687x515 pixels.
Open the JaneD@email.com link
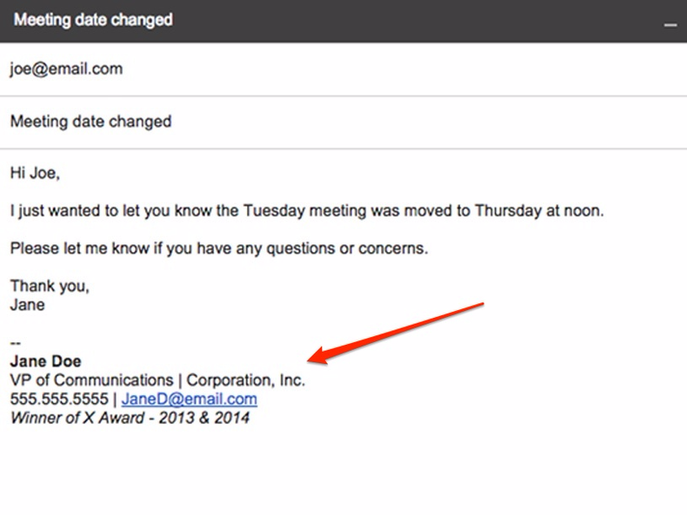pos(189,399)
